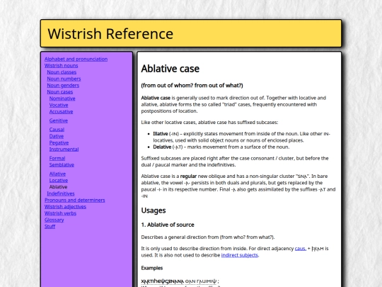Visit the Semblative case link
Viewport: 382px width, 287px height.
[x=62, y=165]
